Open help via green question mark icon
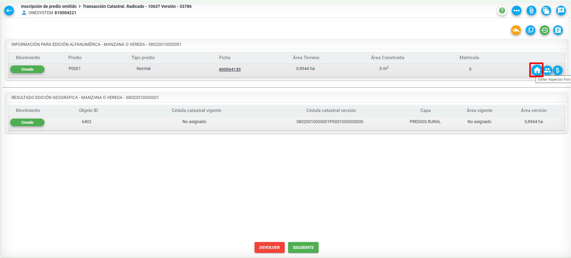The height and width of the screenshot is (258, 571). [x=502, y=11]
